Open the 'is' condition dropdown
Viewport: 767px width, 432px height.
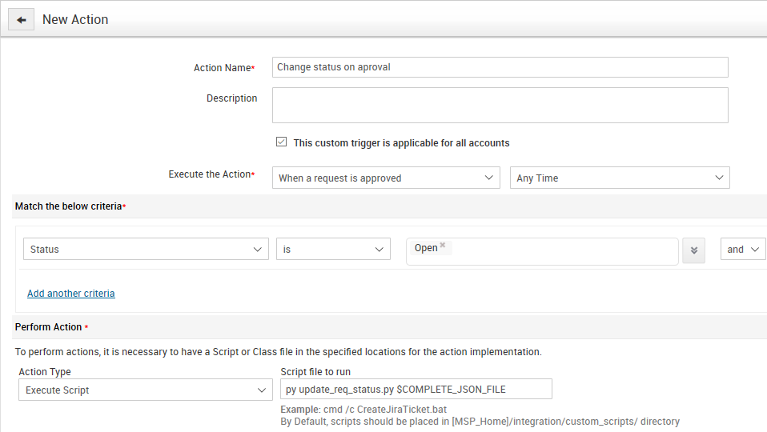pos(333,249)
